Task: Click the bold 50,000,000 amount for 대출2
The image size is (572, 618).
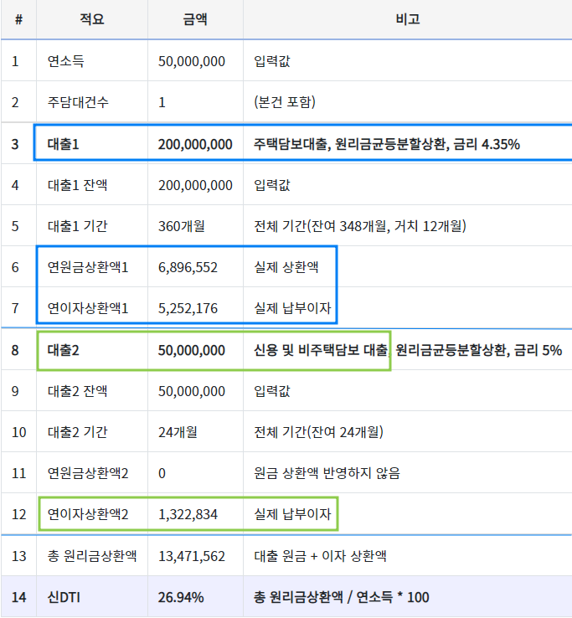Action: coord(192,350)
